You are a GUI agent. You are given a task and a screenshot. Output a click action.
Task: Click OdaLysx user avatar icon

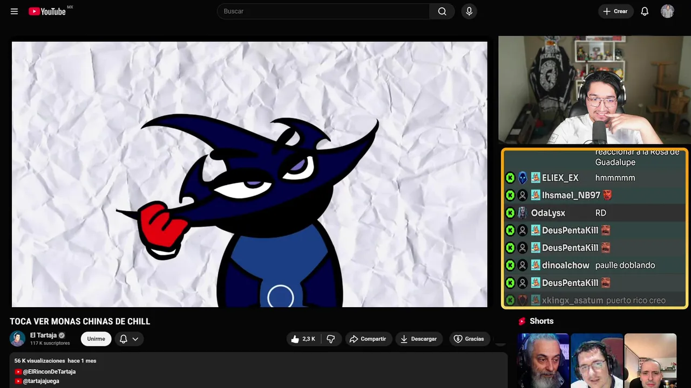522,213
